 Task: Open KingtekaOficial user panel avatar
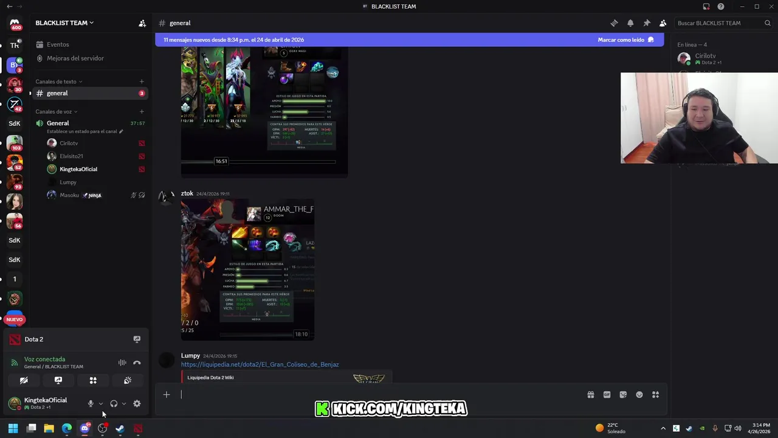(15, 403)
